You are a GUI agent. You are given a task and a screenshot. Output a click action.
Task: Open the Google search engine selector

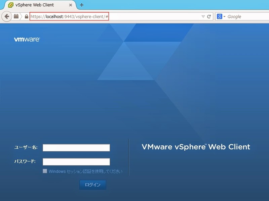click(221, 16)
